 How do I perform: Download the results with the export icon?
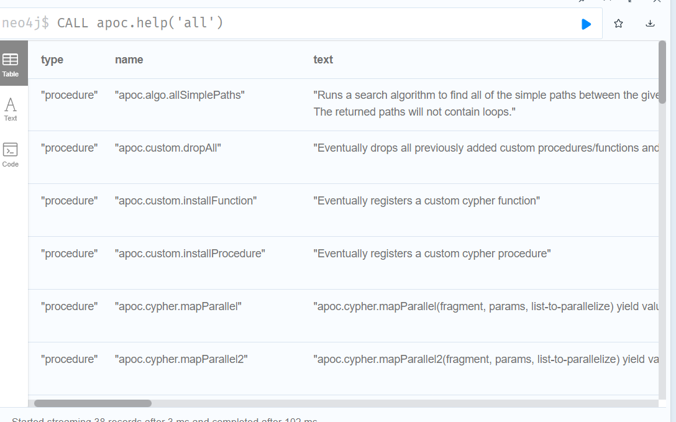pyautogui.click(x=650, y=24)
